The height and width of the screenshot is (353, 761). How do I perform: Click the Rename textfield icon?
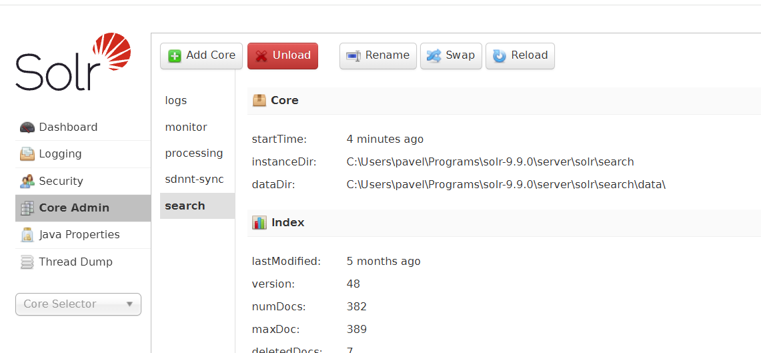tap(353, 56)
